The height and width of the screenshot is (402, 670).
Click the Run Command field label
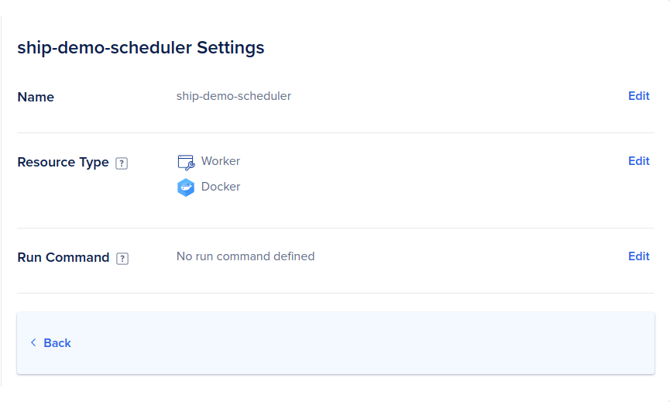click(x=64, y=258)
